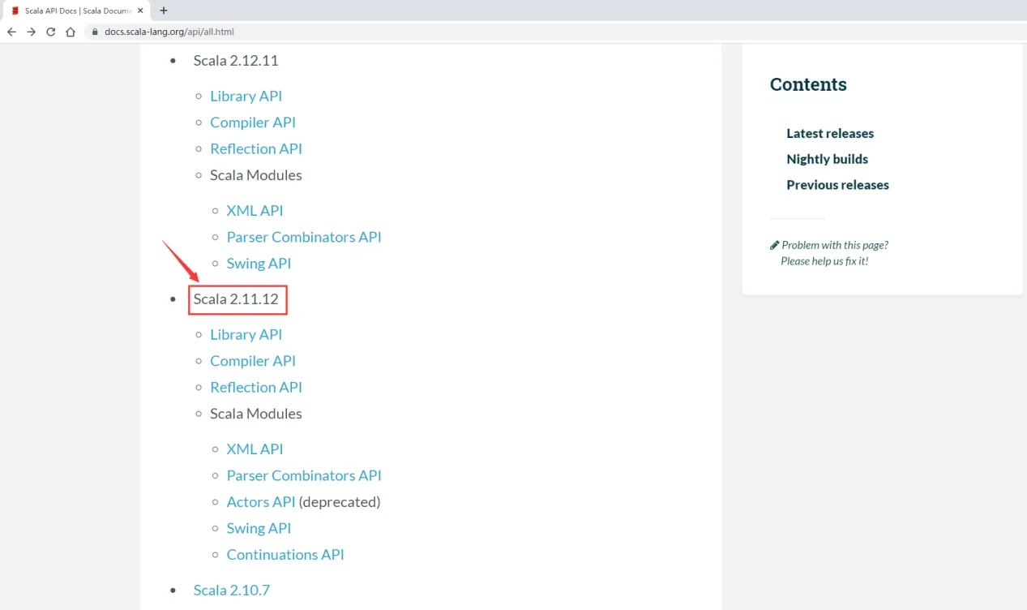Open Compiler API under Scala 2.12.11
Screen dimensions: 1027x610
[x=253, y=122]
